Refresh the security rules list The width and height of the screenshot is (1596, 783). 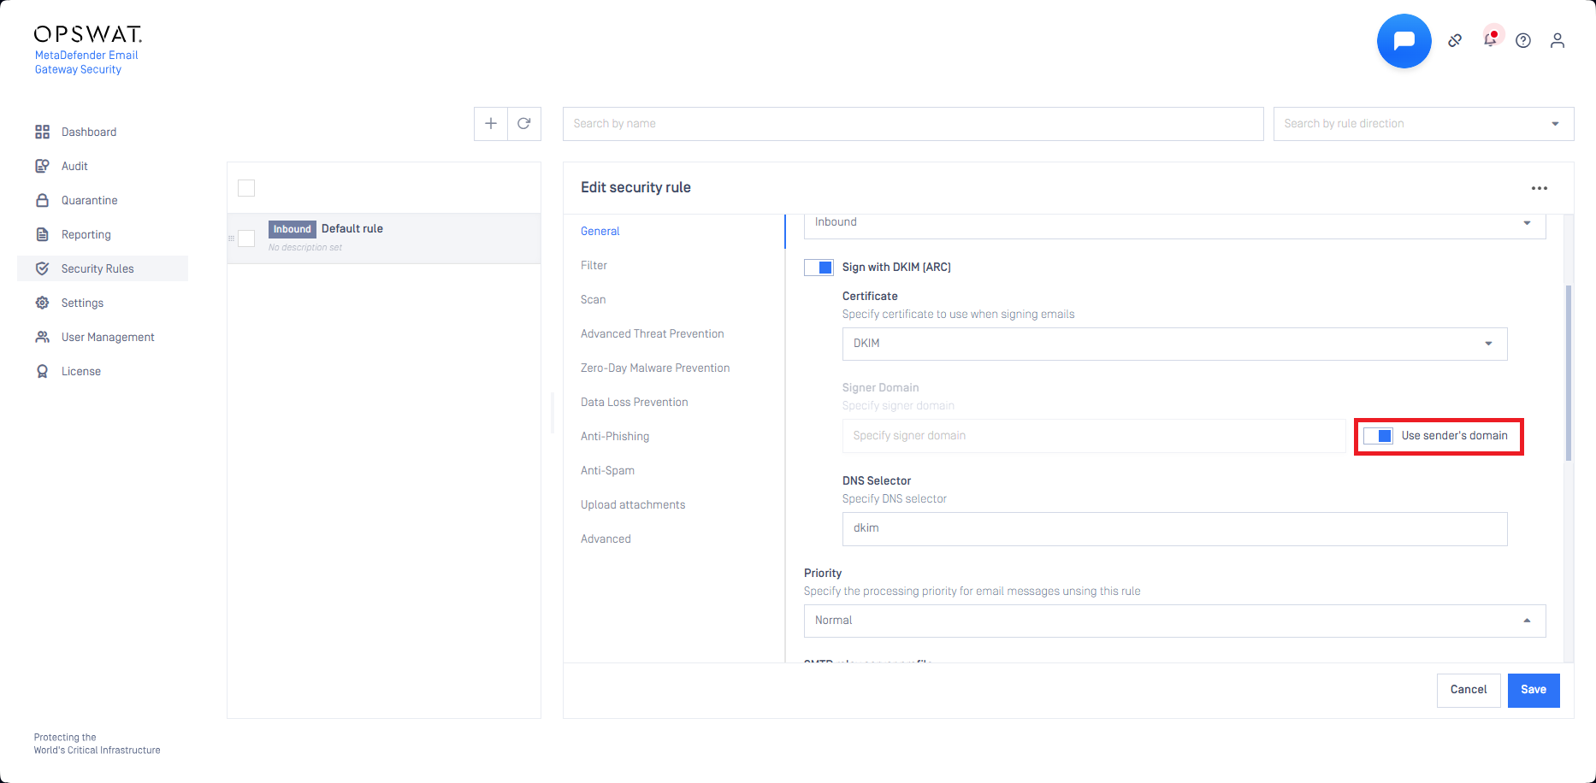point(524,124)
